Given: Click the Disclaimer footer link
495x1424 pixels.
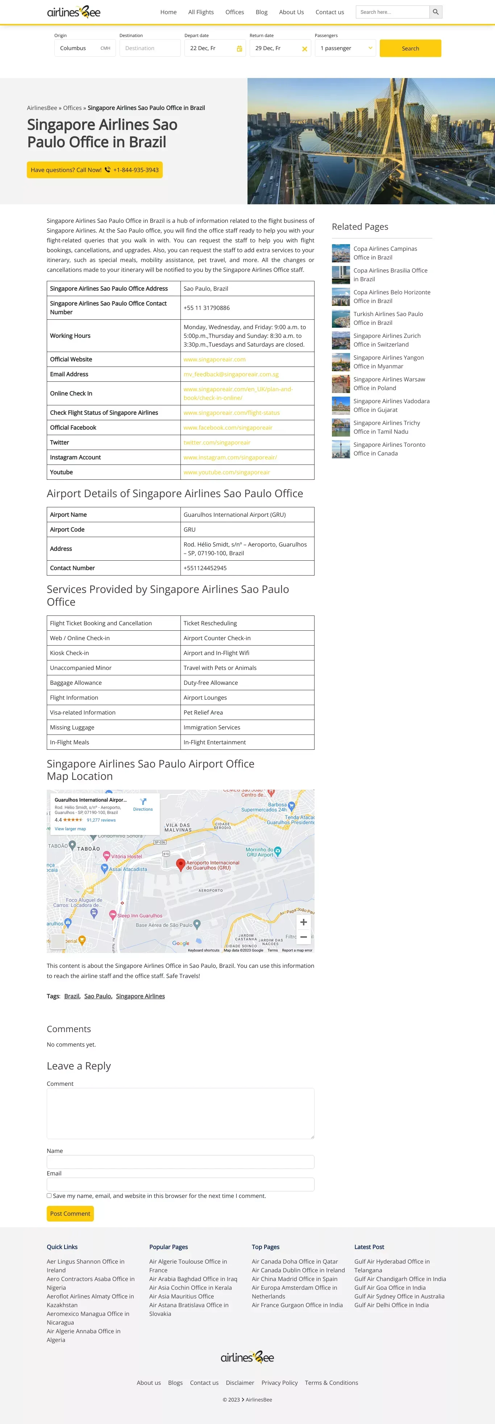Looking at the screenshot, I should pos(240,1383).
